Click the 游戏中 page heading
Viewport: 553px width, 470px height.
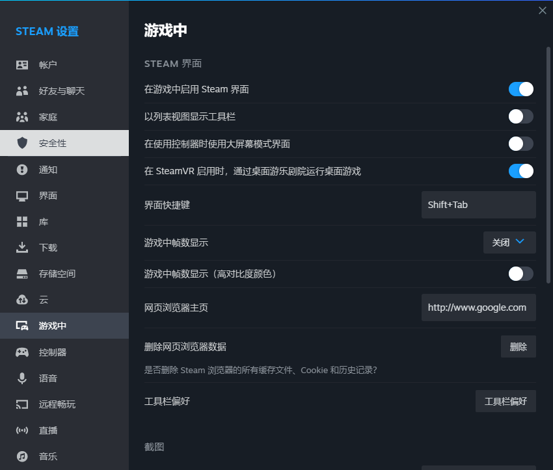[x=165, y=31]
